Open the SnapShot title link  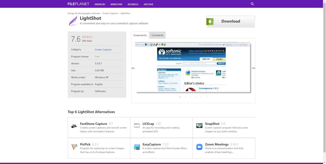212,124
